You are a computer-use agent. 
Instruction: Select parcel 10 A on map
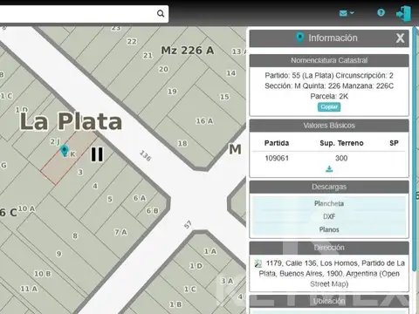26,208
